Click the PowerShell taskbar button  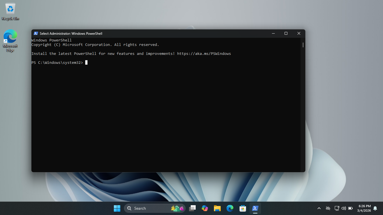pyautogui.click(x=255, y=208)
